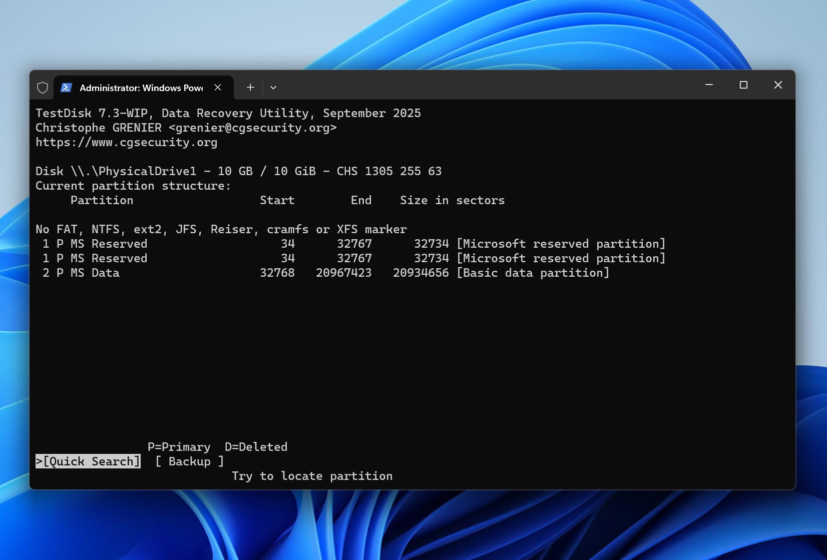Maximize the terminal window

pos(743,85)
